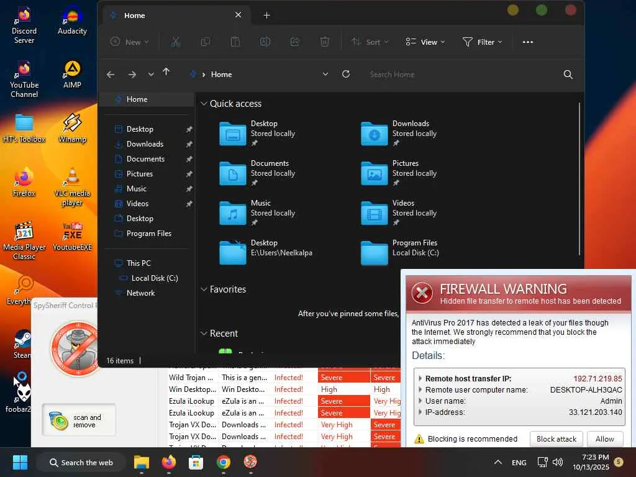Open the See more ellipsis menu in Explorer
Image resolution: width=636 pixels, height=477 pixels.
click(x=528, y=42)
